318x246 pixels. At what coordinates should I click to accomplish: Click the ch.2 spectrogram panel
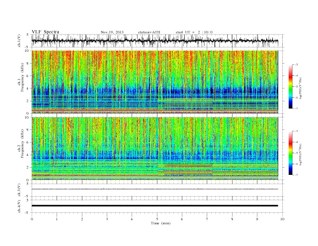tap(155, 148)
